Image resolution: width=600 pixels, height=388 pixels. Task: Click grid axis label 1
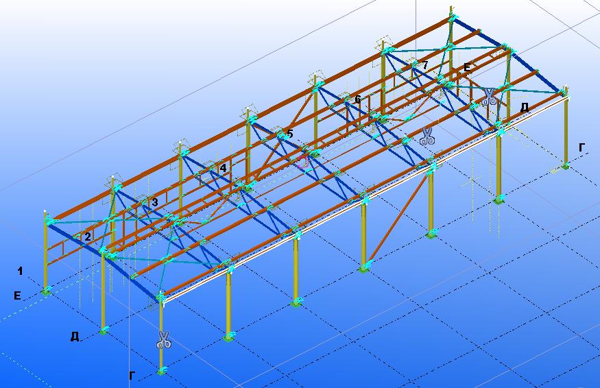[x=20, y=271]
